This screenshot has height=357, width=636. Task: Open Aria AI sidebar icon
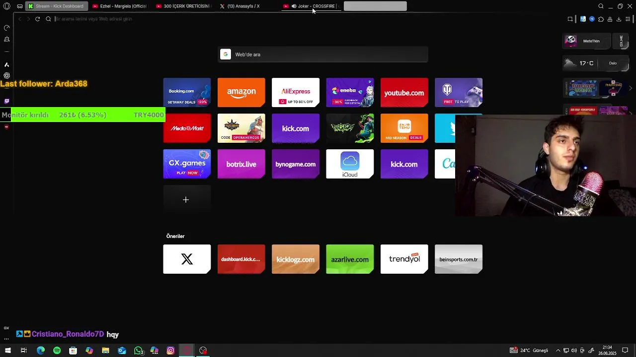pyautogui.click(x=7, y=64)
